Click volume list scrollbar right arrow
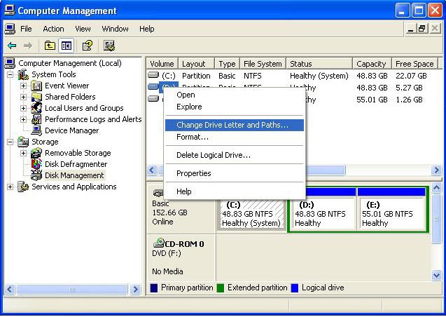The width and height of the screenshot is (446, 317). [436, 170]
